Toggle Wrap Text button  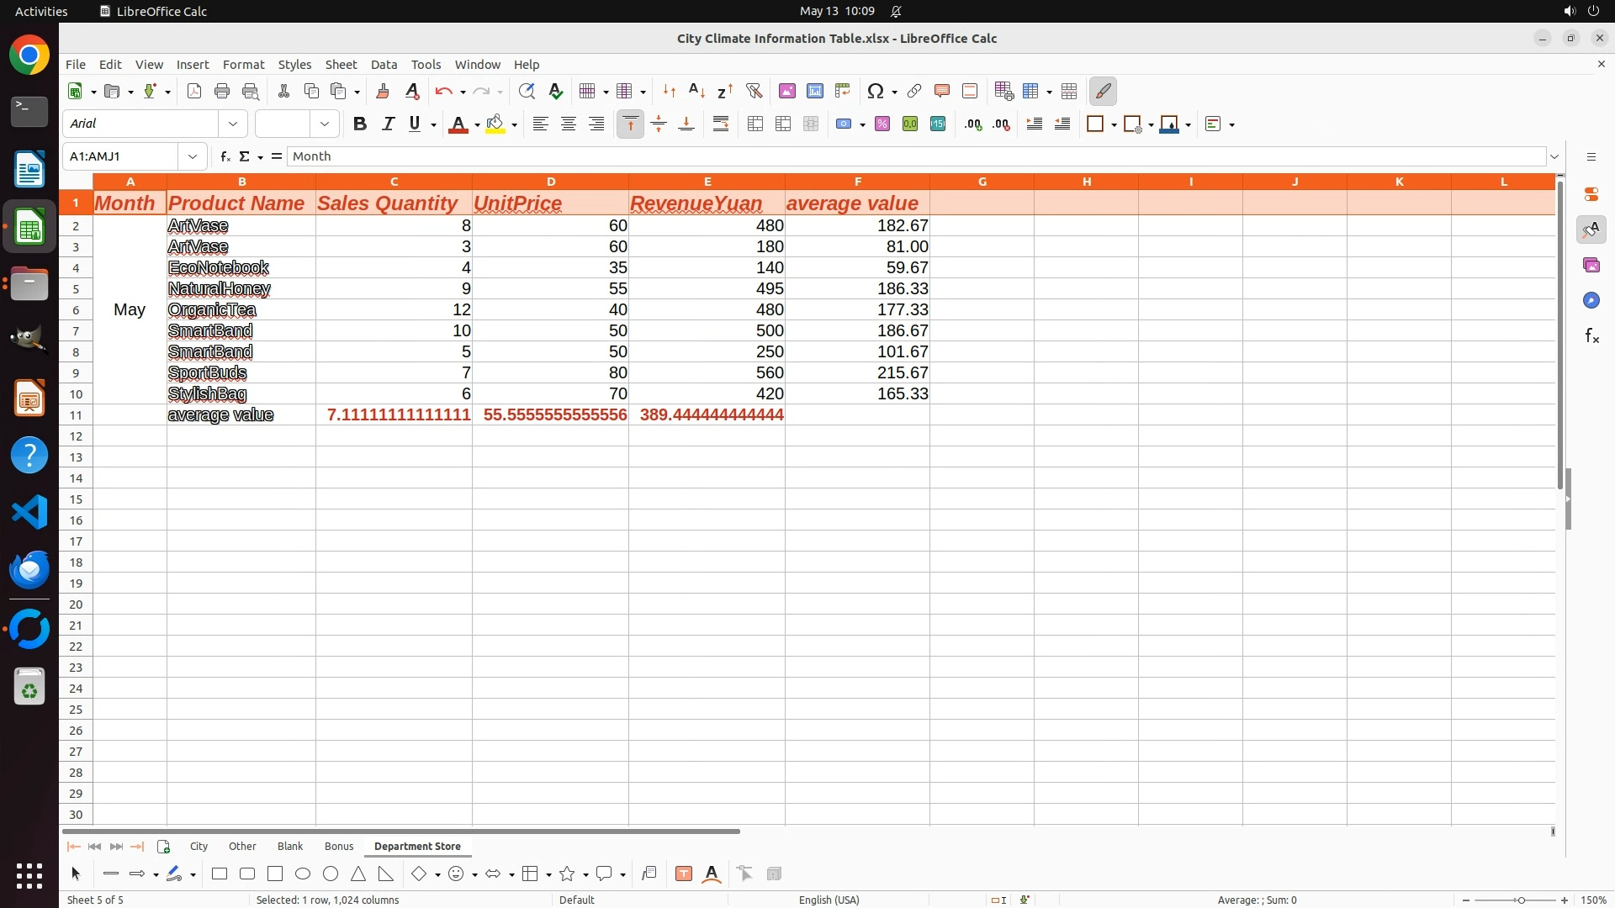(x=721, y=124)
